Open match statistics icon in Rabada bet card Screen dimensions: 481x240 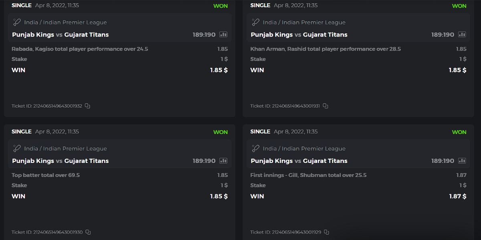(x=223, y=35)
